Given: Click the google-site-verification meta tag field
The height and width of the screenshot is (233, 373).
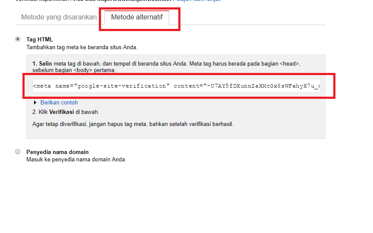Looking at the screenshot, I should pyautogui.click(x=176, y=86).
